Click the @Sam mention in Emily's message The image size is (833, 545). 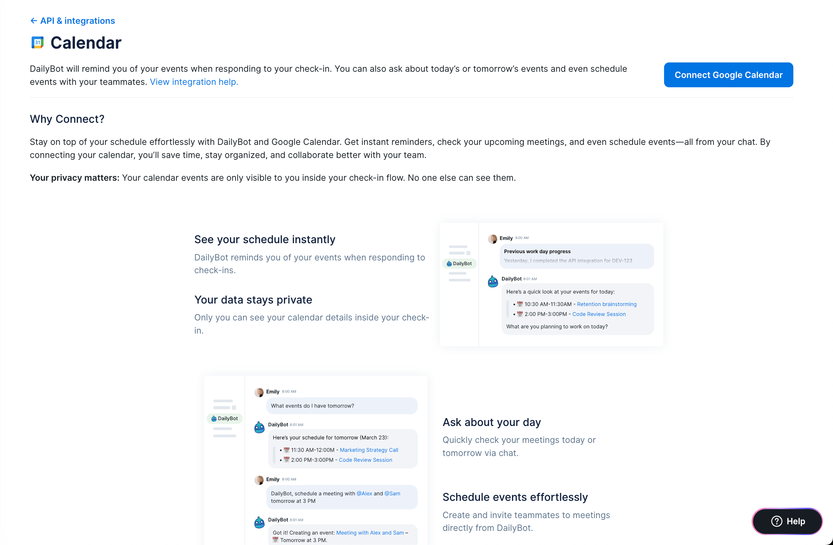click(392, 494)
